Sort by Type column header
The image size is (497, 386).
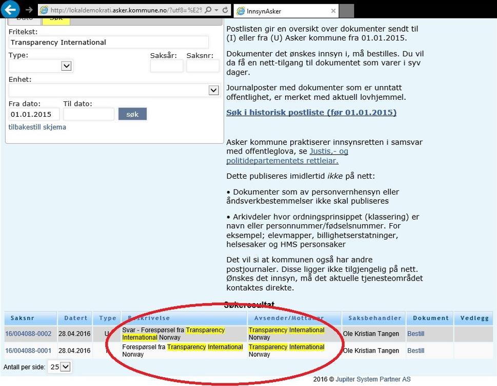click(107, 318)
